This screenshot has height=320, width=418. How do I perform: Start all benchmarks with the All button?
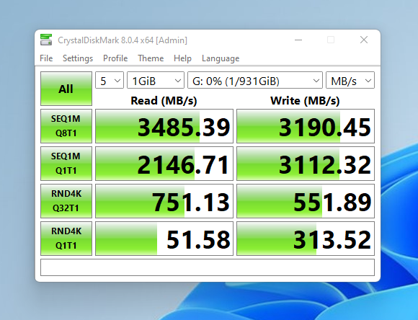66,89
